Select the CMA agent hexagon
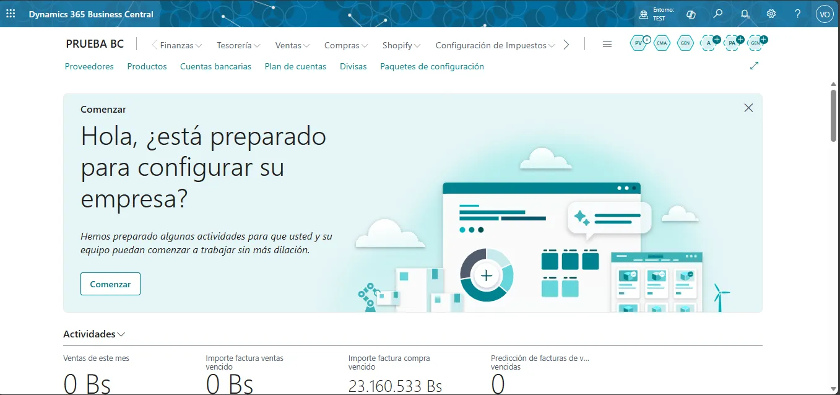This screenshot has height=395, width=840. coord(662,43)
